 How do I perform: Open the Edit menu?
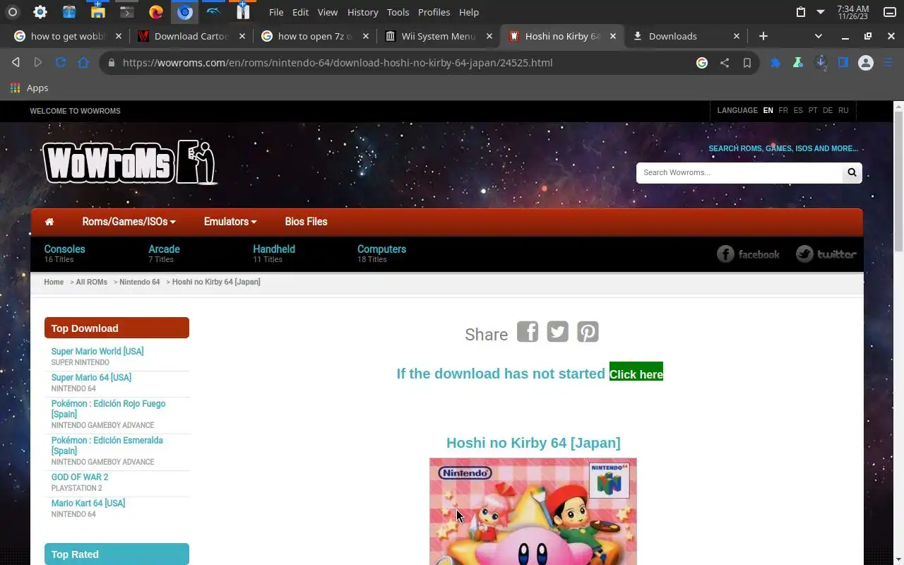click(301, 12)
